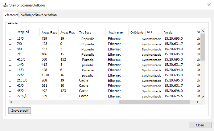Click Popredie in the 7/1 row
214x131 pixels.
[x=88, y=55]
